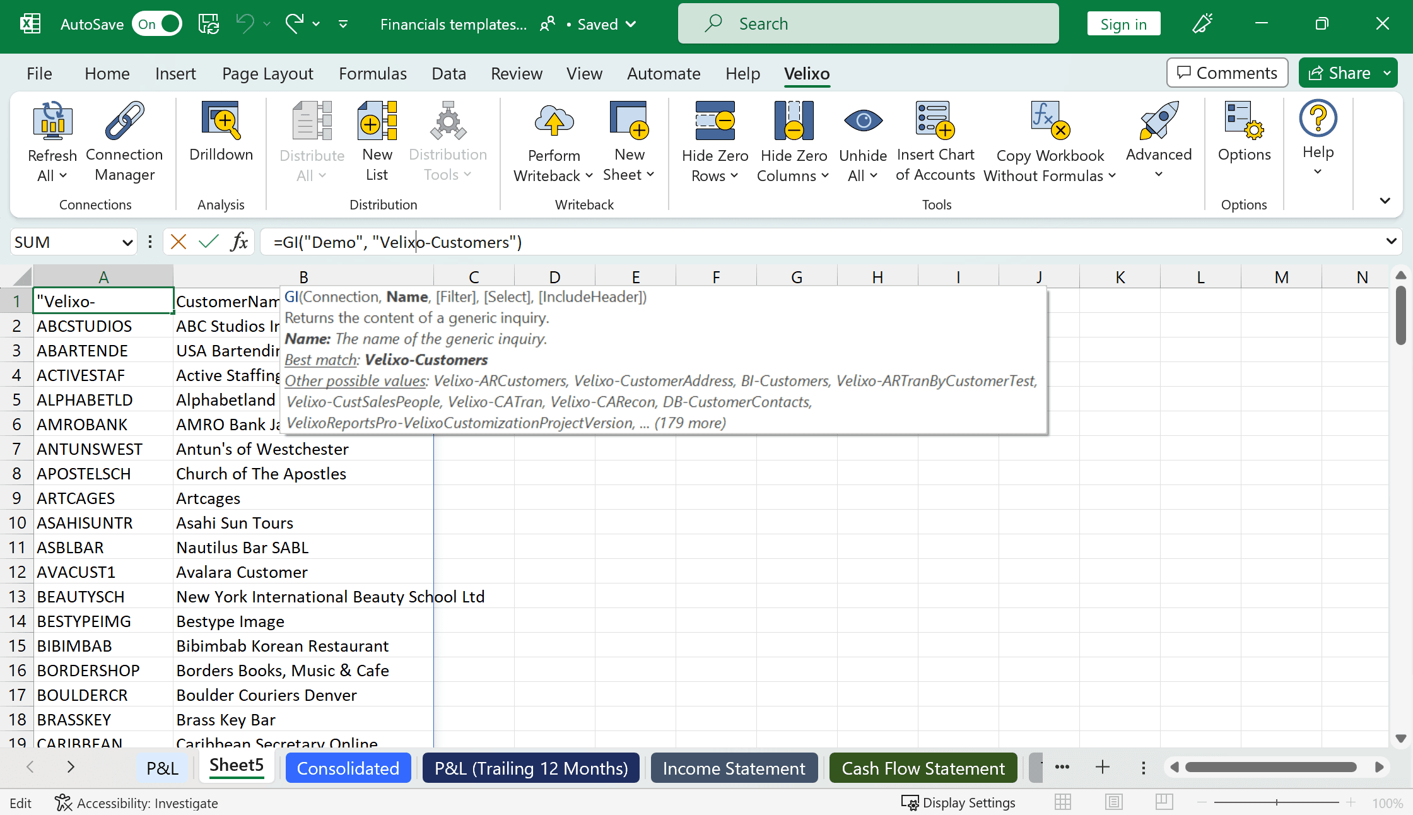This screenshot has width=1413, height=815.
Task: Switch to Page Layout view in status bar
Action: click(1114, 802)
